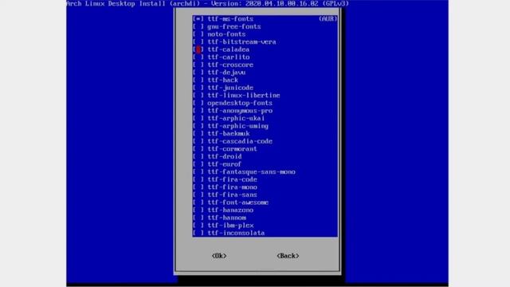Check the ttf-font-awesome checkbox

[198, 202]
